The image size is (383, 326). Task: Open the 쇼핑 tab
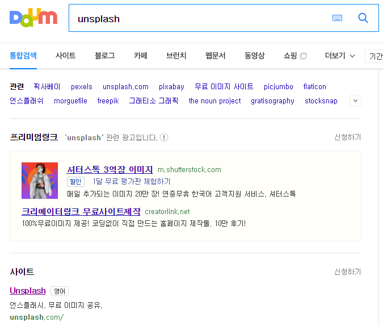point(290,56)
